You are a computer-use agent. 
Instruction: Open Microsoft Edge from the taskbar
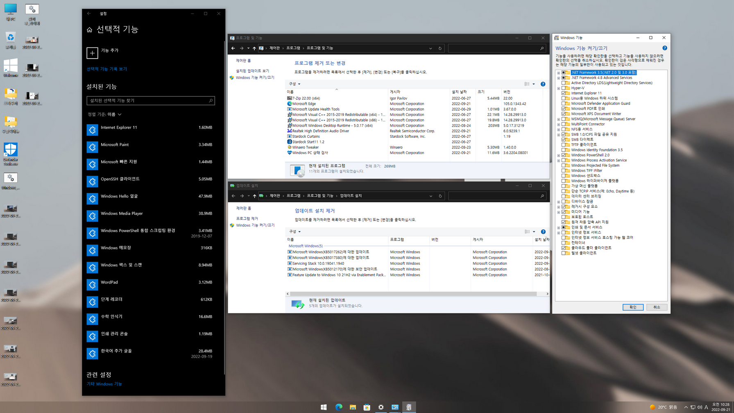[x=339, y=407]
